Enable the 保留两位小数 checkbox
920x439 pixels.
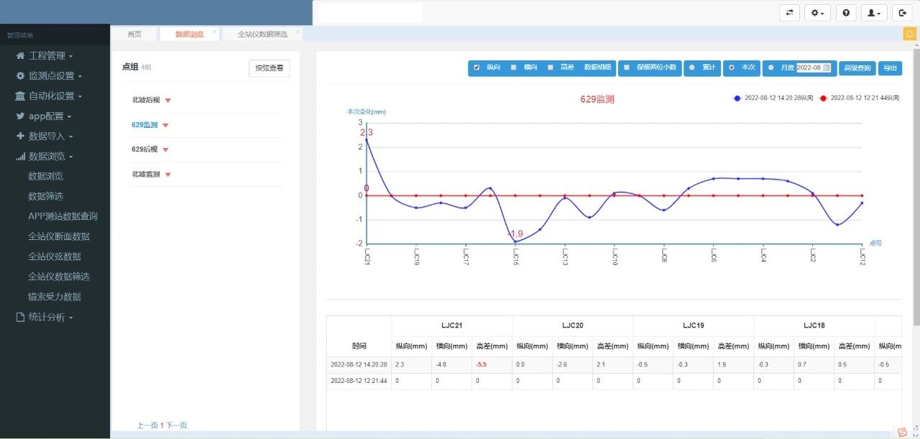pyautogui.click(x=626, y=68)
